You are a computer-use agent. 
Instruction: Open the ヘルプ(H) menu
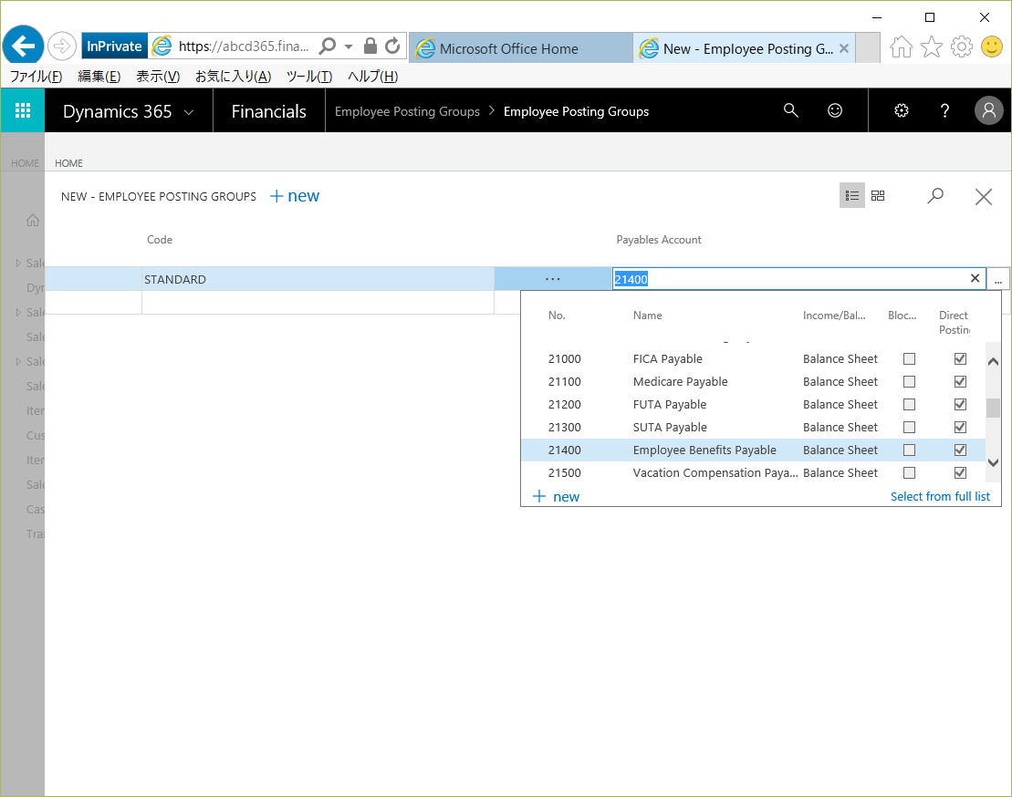(372, 77)
